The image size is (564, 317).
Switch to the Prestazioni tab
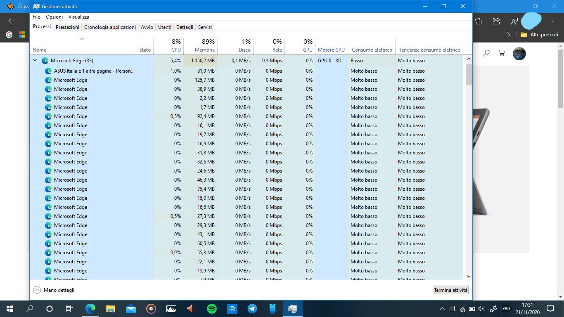tap(68, 27)
